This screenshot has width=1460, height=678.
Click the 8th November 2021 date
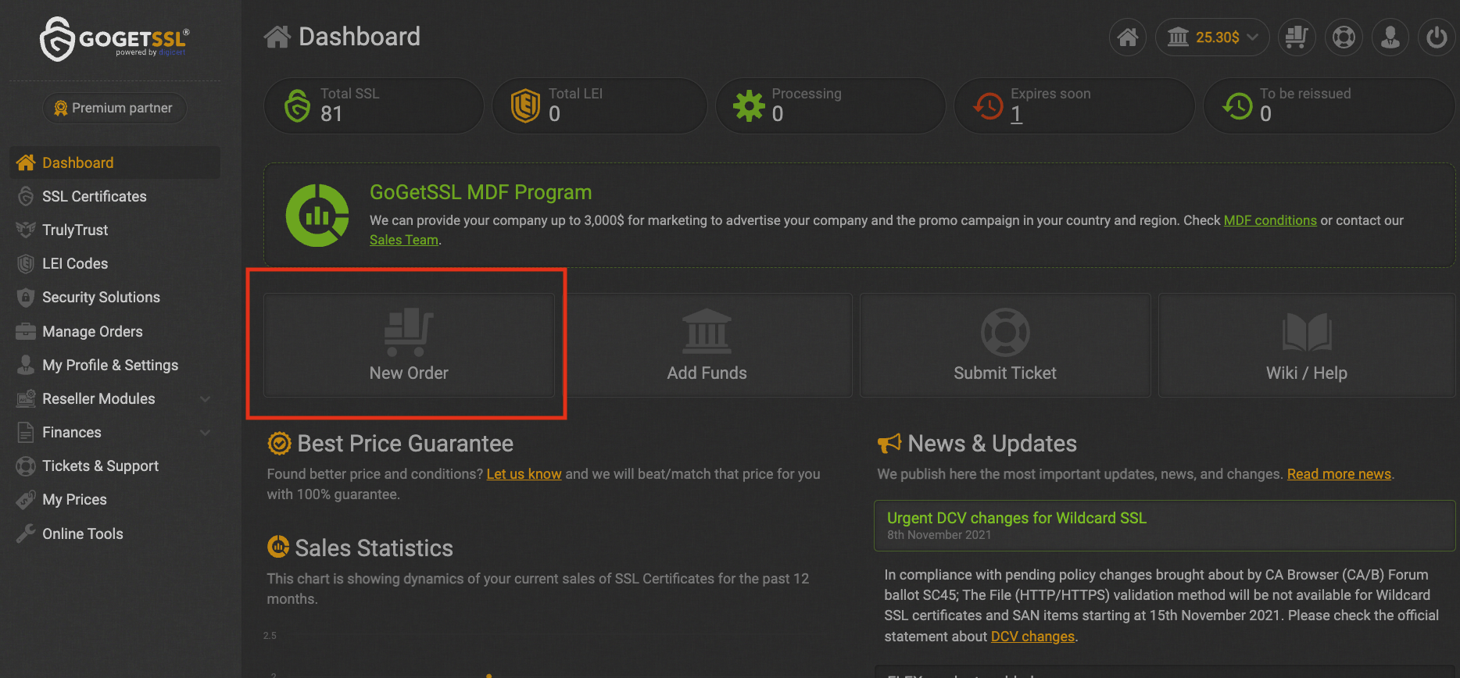[x=939, y=535]
